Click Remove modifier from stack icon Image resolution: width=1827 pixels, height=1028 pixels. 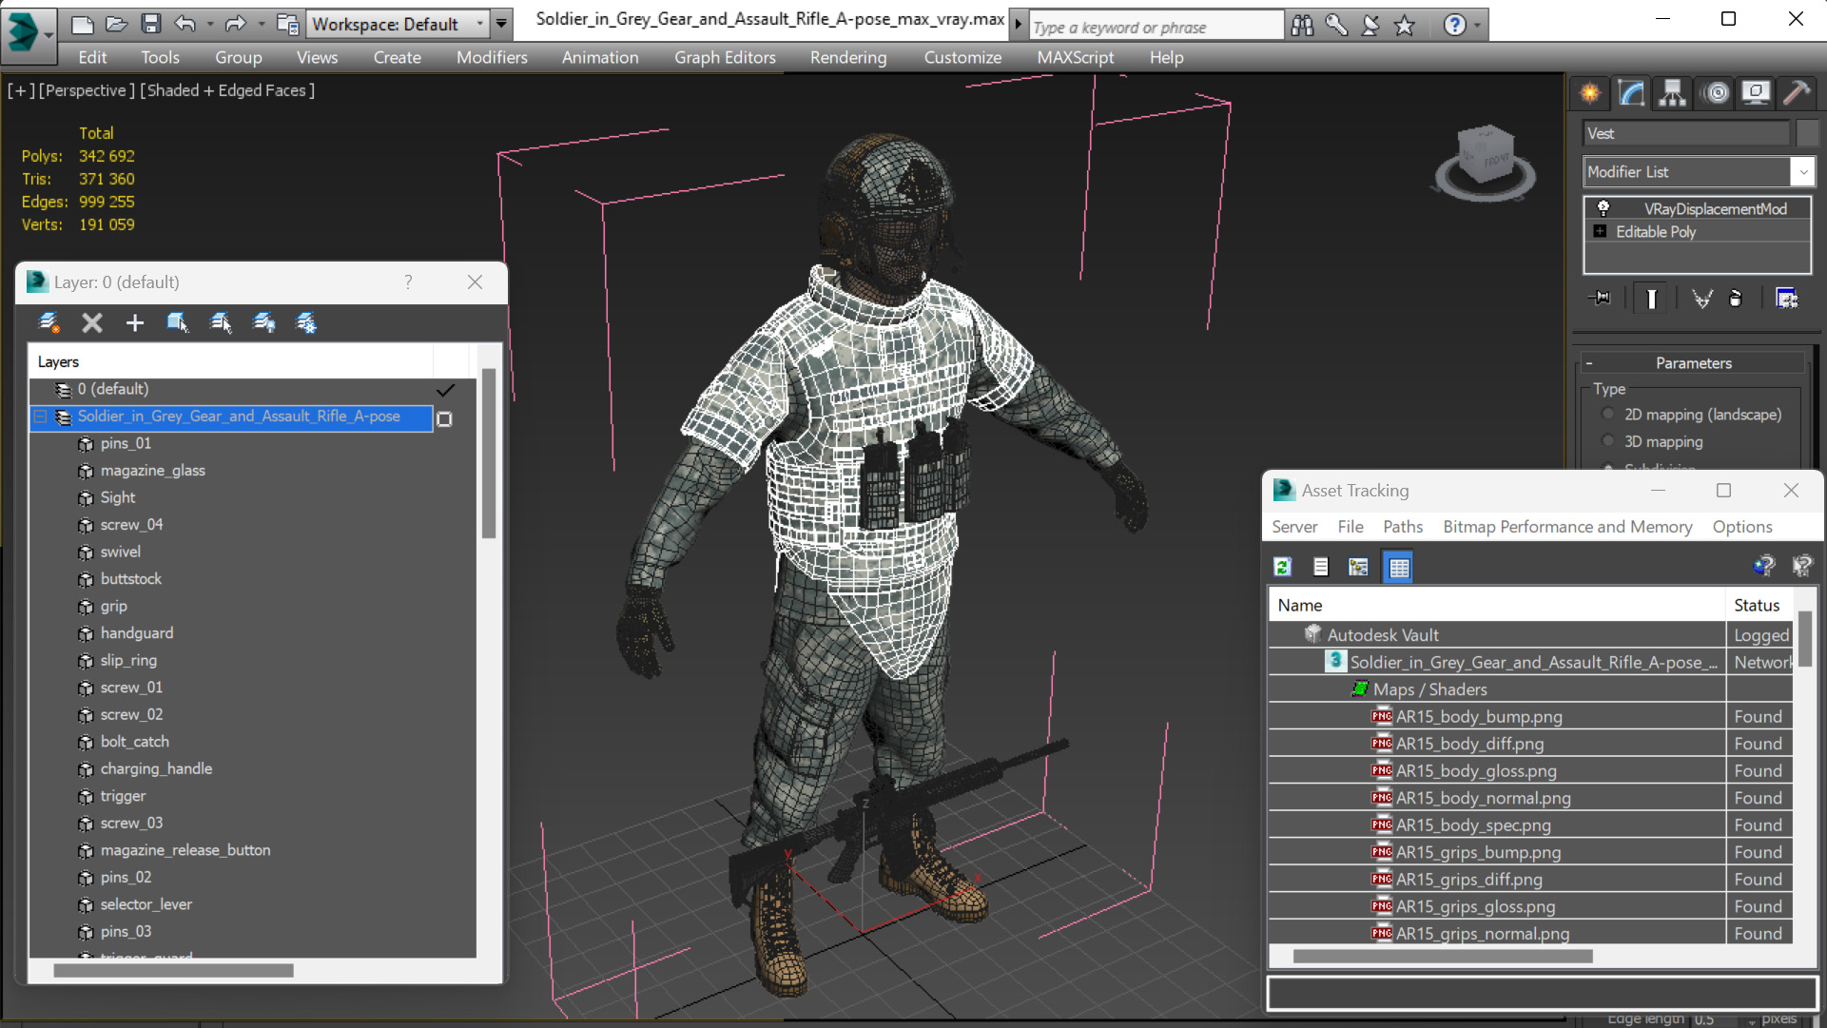coord(1736,299)
